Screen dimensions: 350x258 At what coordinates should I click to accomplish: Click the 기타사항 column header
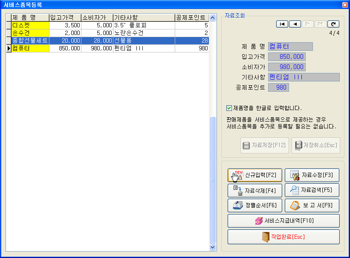144,17
